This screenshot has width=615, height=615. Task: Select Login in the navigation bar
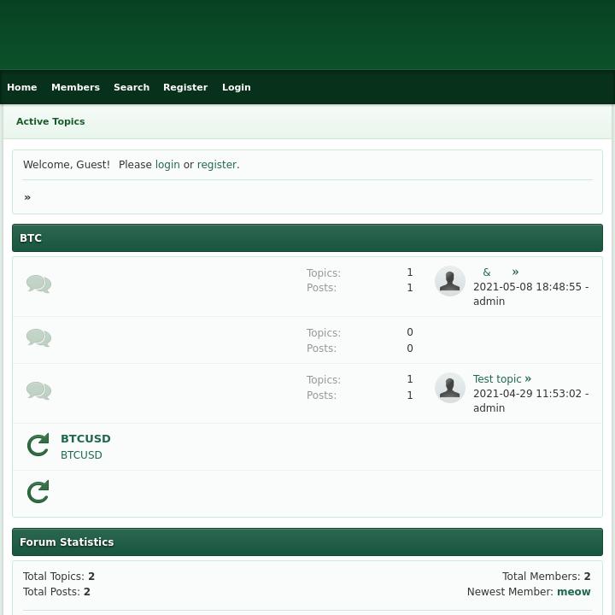[x=237, y=87]
